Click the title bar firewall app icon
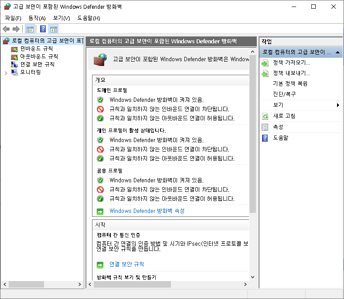This screenshot has height=299, width=344. click(x=7, y=7)
